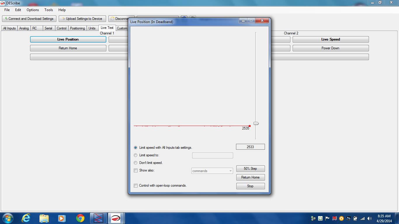The width and height of the screenshot is (399, 224).
Task: Select the Live Test tab
Action: click(107, 28)
